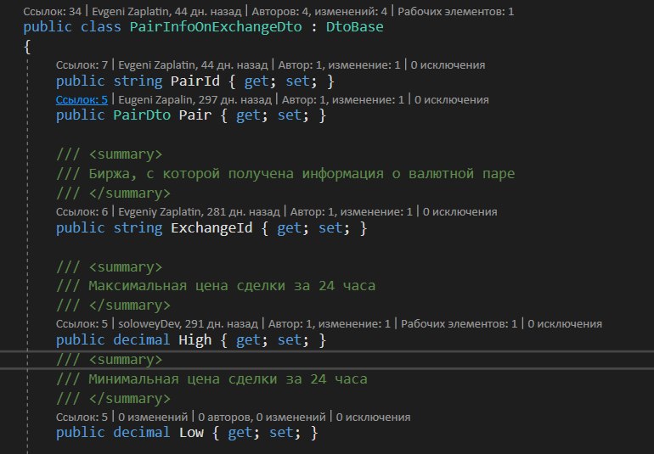This screenshot has height=454, width=654.
Task: Click base type DtoBase
Action: (354, 27)
